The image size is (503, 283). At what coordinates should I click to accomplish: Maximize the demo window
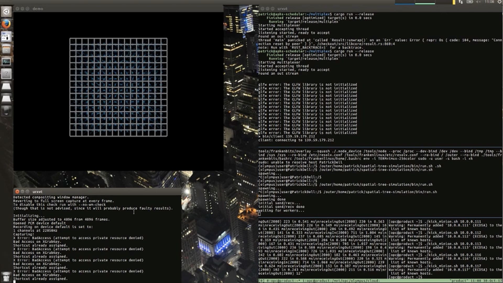coord(27,9)
